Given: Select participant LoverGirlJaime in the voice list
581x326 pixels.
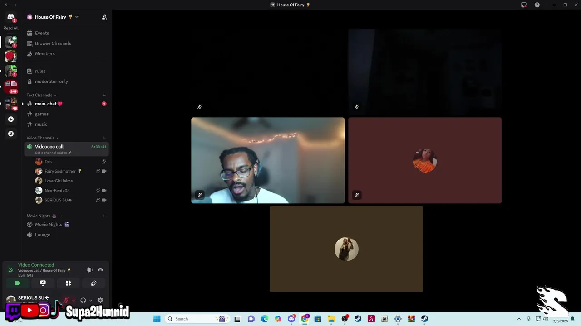Looking at the screenshot, I should coord(71,181).
